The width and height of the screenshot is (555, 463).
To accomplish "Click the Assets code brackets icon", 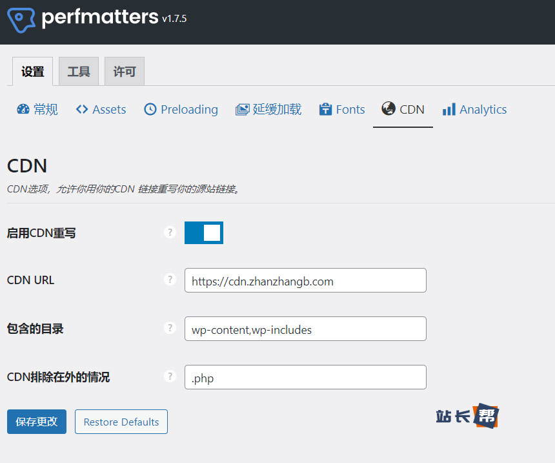I will [82, 110].
